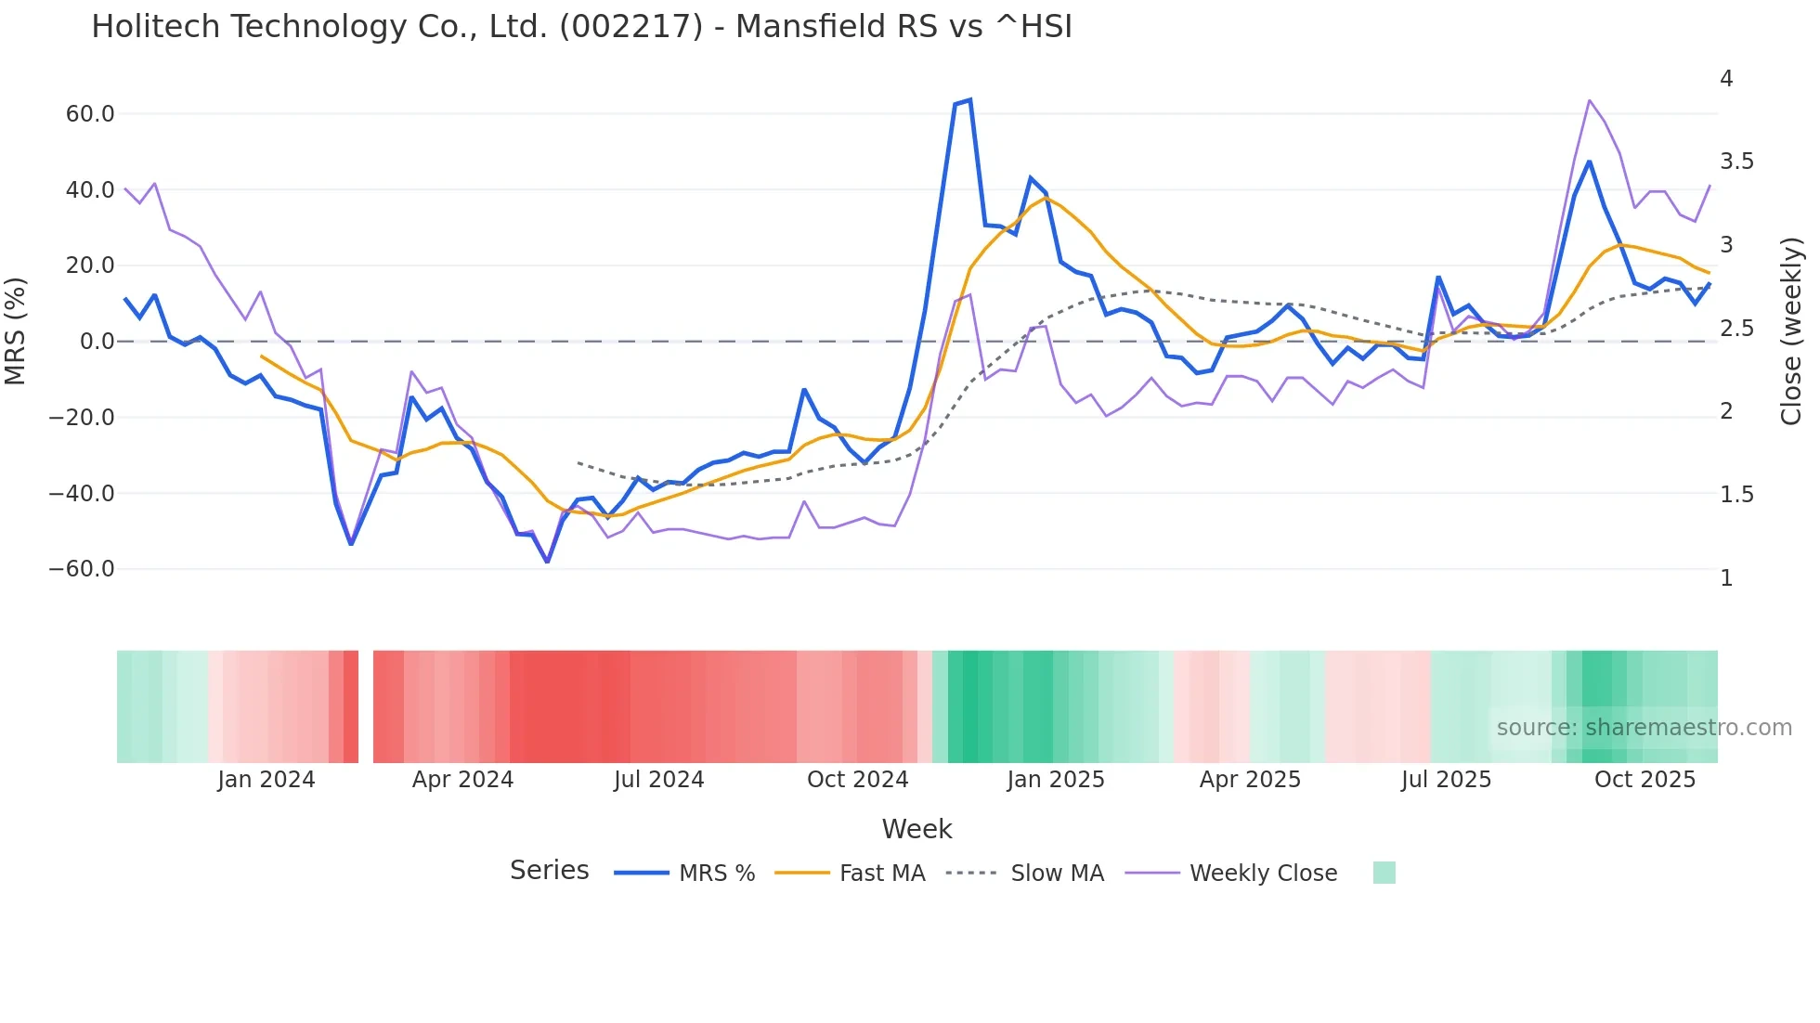Click the 'Jul 2025' x-axis label

pyautogui.click(x=1446, y=780)
